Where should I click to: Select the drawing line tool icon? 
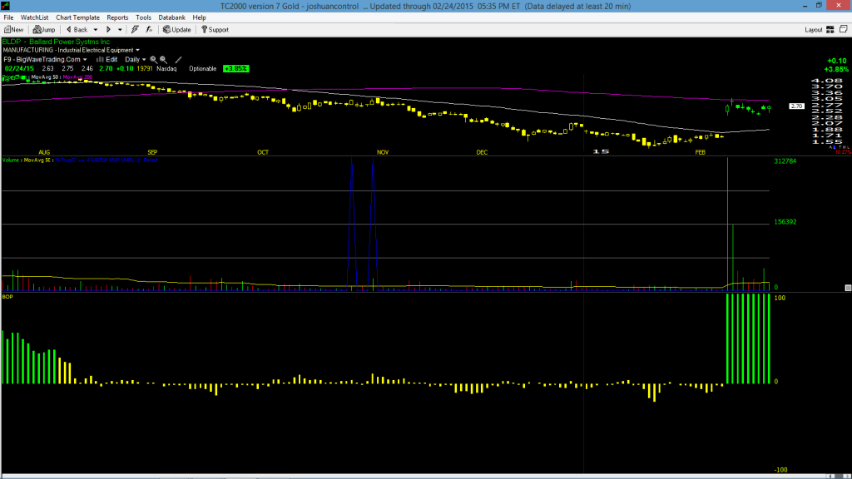click(178, 60)
